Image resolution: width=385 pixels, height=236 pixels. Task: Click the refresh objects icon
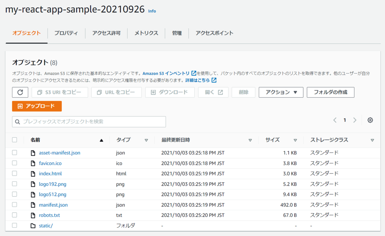pos(20,92)
